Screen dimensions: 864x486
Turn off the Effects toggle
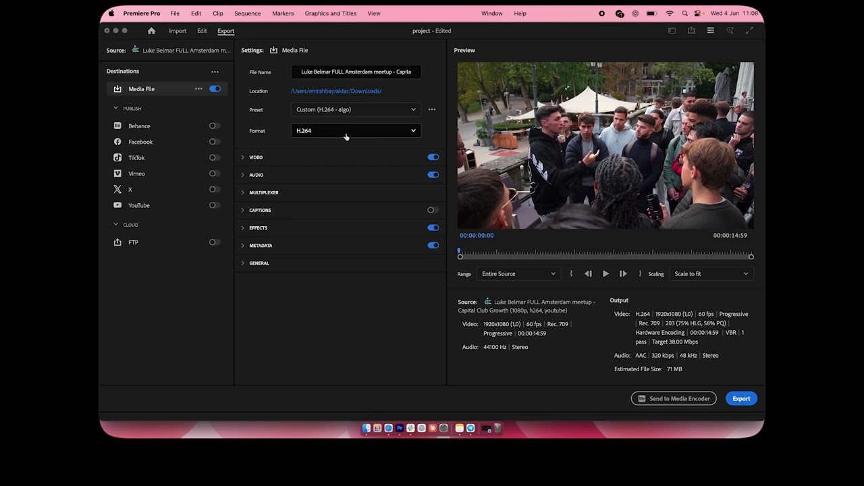tap(433, 227)
